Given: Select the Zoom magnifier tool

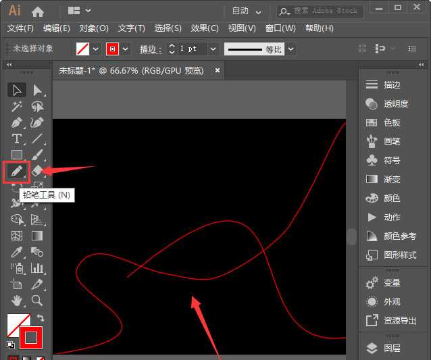Looking at the screenshot, I should click(x=38, y=300).
